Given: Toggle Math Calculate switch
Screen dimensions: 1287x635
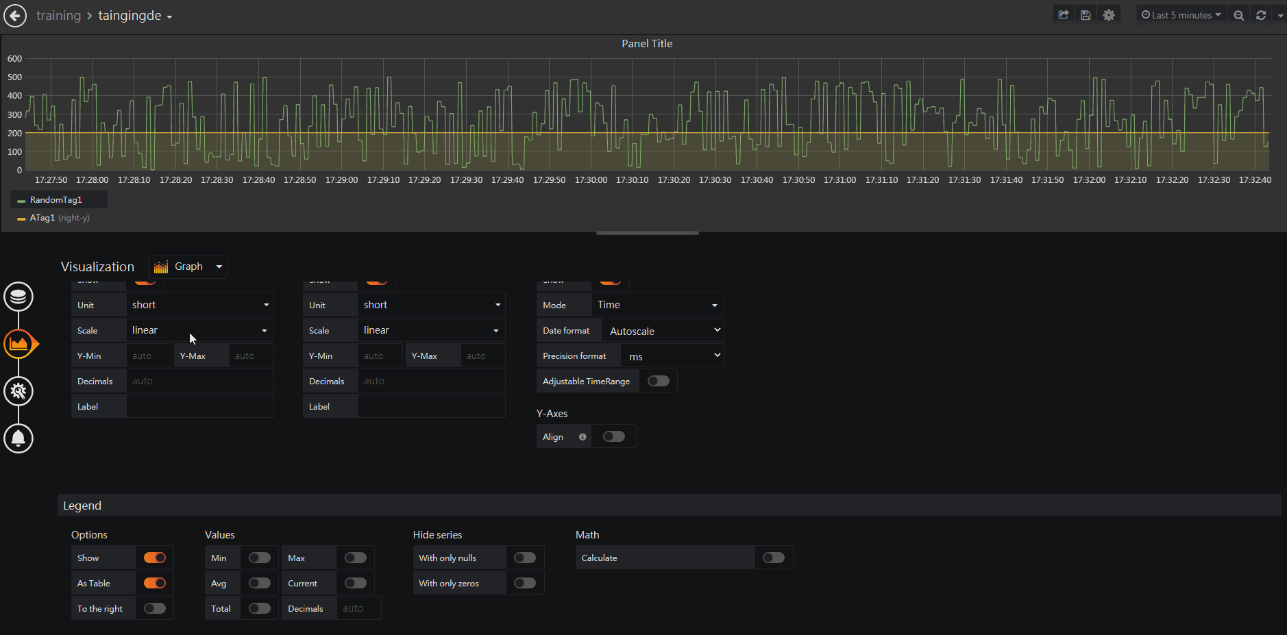Looking at the screenshot, I should (774, 558).
